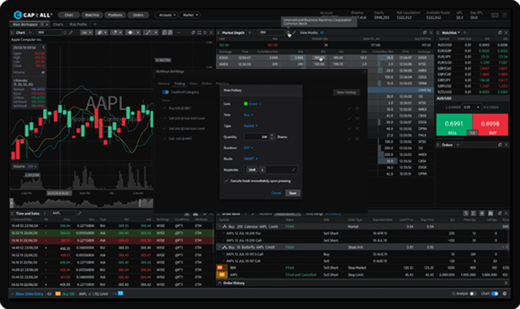Close the Hotkeys Settings dialog

point(365,72)
